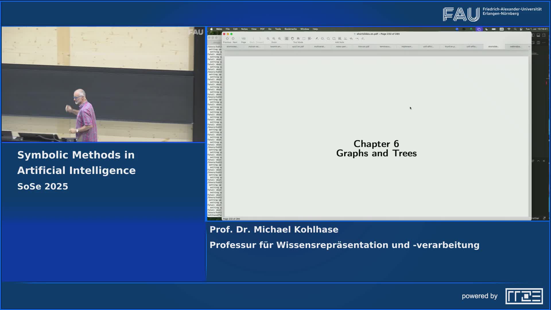Open the Bookmarks menu
The image size is (551, 310).
290,29
